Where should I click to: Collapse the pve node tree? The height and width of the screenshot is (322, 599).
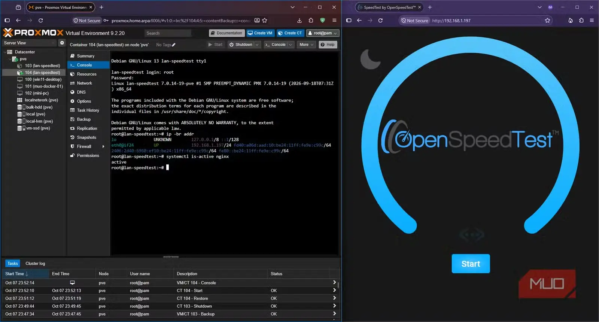9,59
